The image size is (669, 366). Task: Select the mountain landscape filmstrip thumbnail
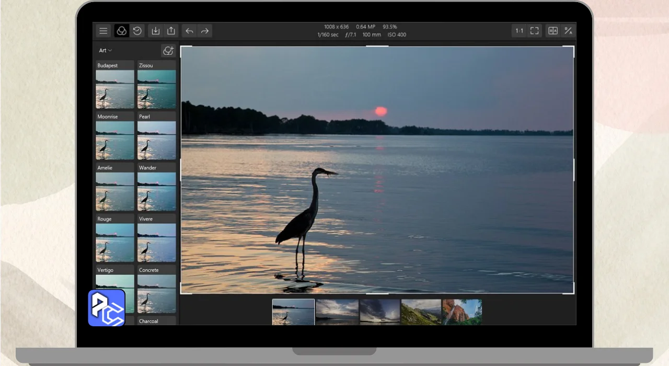[x=421, y=312]
